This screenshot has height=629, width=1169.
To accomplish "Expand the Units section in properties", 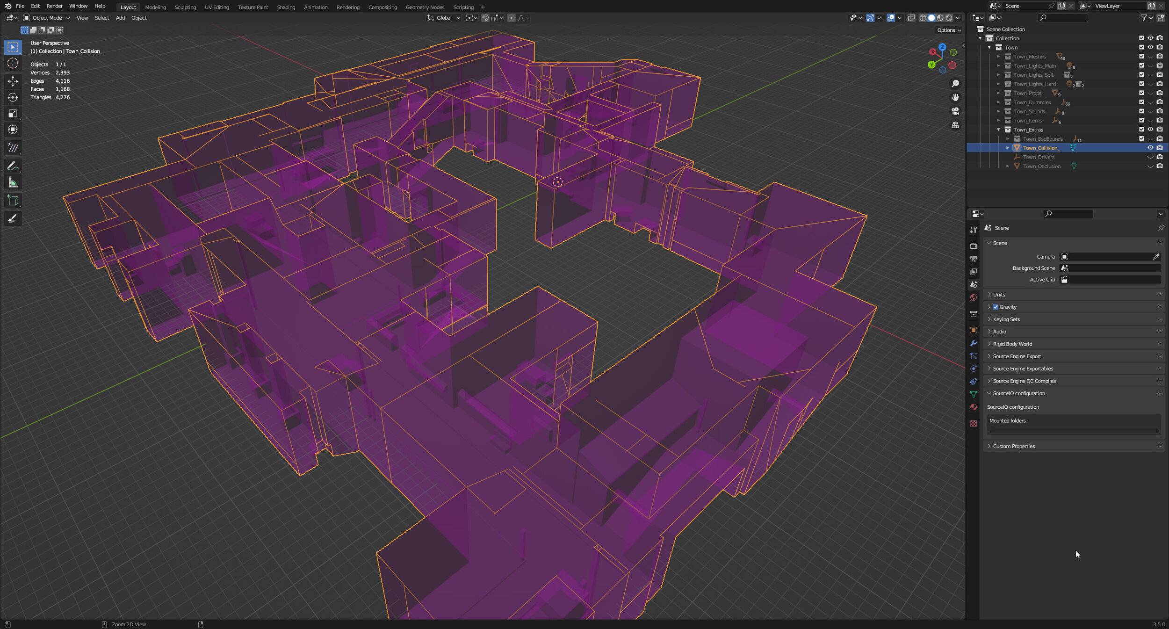I will pyautogui.click(x=999, y=294).
